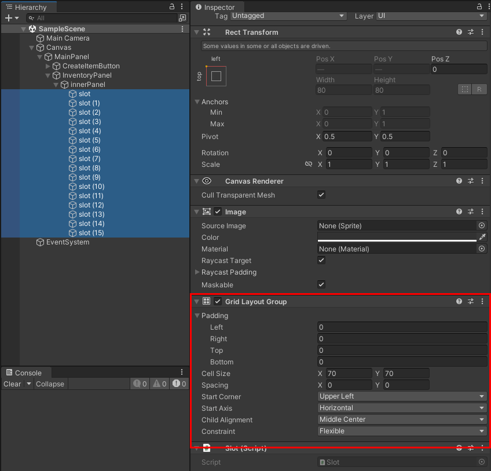Open Canvas Renderer help icon

[x=459, y=181]
